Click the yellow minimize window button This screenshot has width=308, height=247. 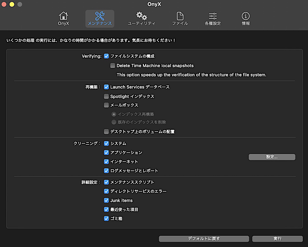point(12,4)
